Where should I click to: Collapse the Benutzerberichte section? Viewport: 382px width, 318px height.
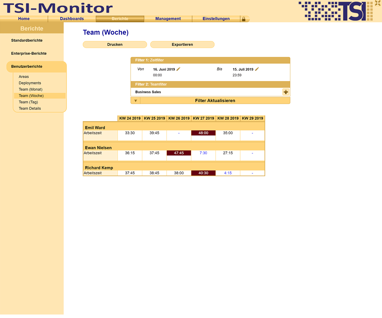tap(27, 67)
